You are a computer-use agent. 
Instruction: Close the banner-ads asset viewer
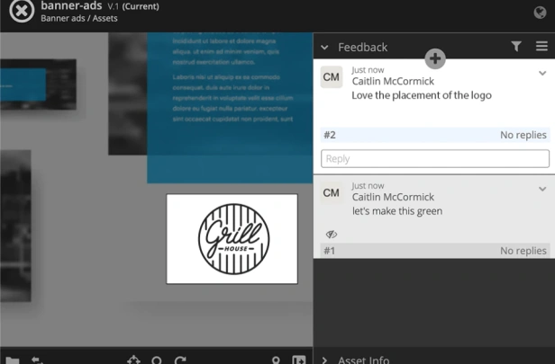(22, 11)
